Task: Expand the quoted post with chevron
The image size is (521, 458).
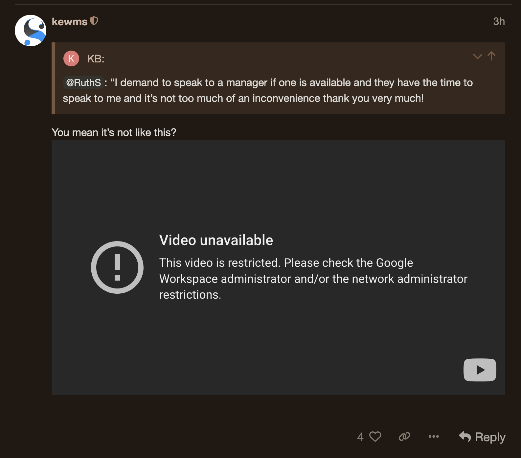Action: pos(477,56)
